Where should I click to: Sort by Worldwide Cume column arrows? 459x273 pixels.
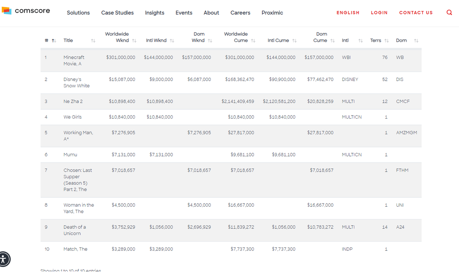253,40
